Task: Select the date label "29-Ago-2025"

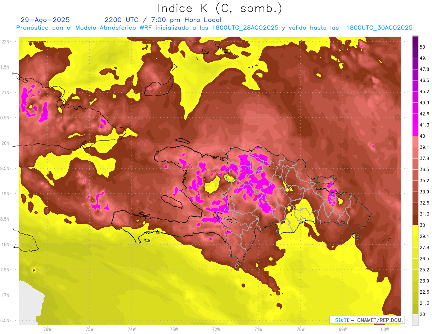Action: [45, 20]
